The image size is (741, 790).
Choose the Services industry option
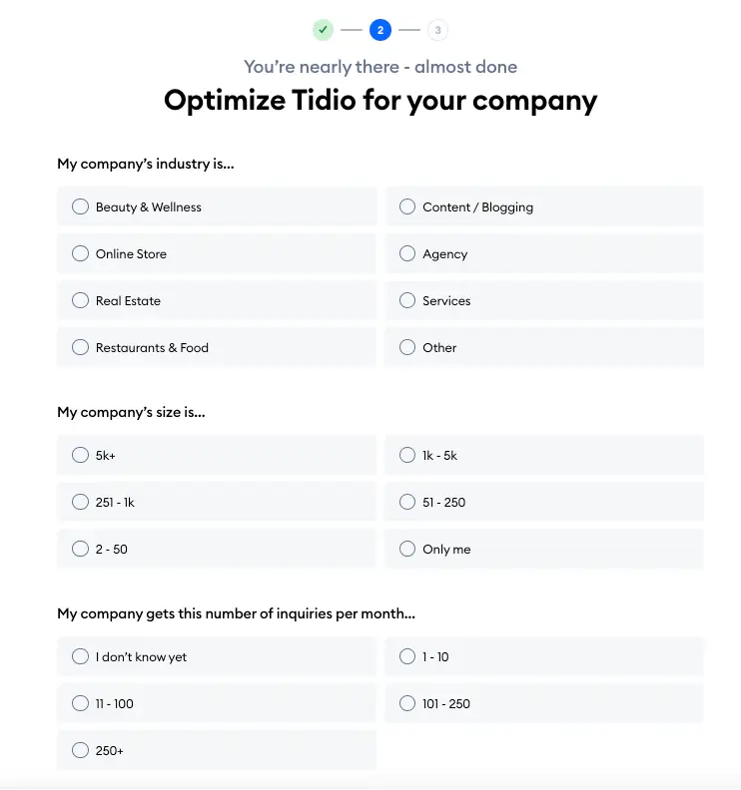pyautogui.click(x=544, y=300)
